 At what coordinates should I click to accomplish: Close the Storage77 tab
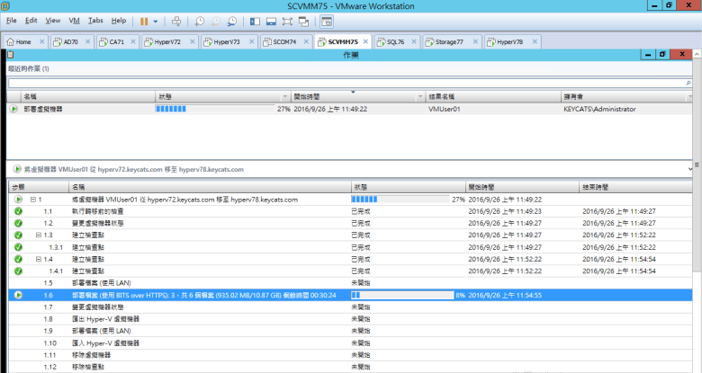coord(477,41)
